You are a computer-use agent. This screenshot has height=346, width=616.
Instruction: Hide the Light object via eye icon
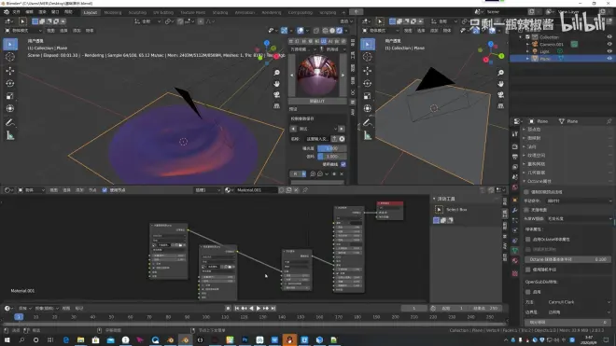pos(609,51)
